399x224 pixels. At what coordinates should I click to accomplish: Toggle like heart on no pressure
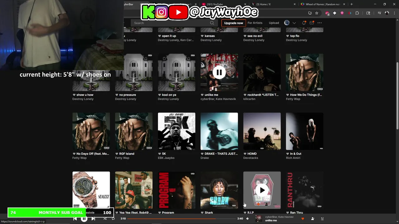pos(117,95)
